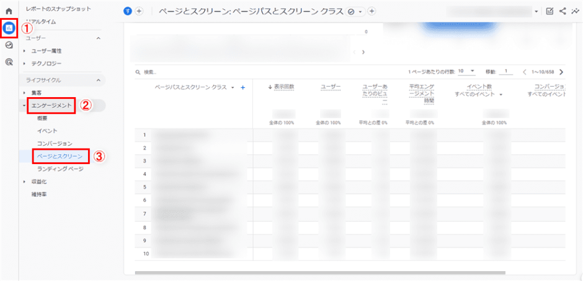Expand the 集客 tree item

click(x=24, y=93)
